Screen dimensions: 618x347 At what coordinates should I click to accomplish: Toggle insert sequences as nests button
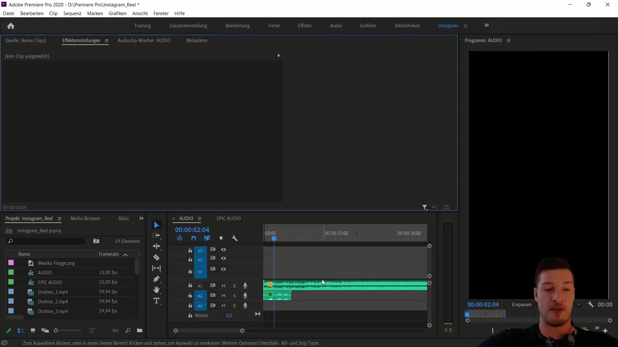coord(180,238)
